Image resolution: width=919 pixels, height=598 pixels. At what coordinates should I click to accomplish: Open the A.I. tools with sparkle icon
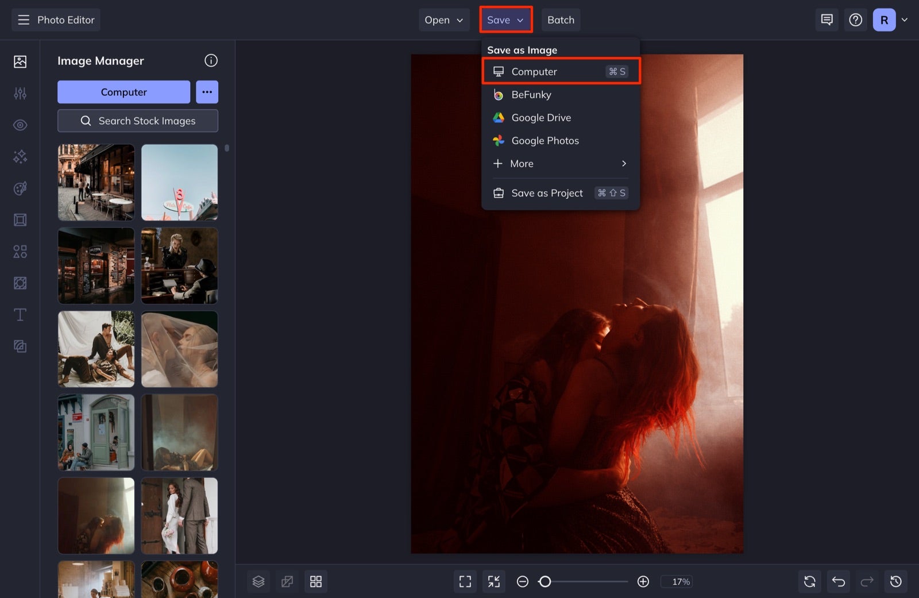coord(20,156)
